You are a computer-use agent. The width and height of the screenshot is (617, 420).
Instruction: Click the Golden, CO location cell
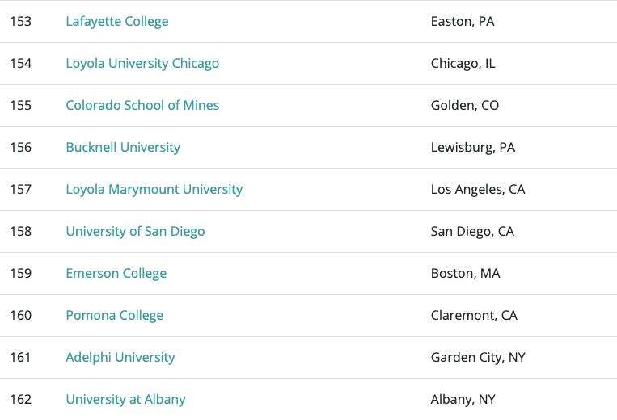coord(465,106)
